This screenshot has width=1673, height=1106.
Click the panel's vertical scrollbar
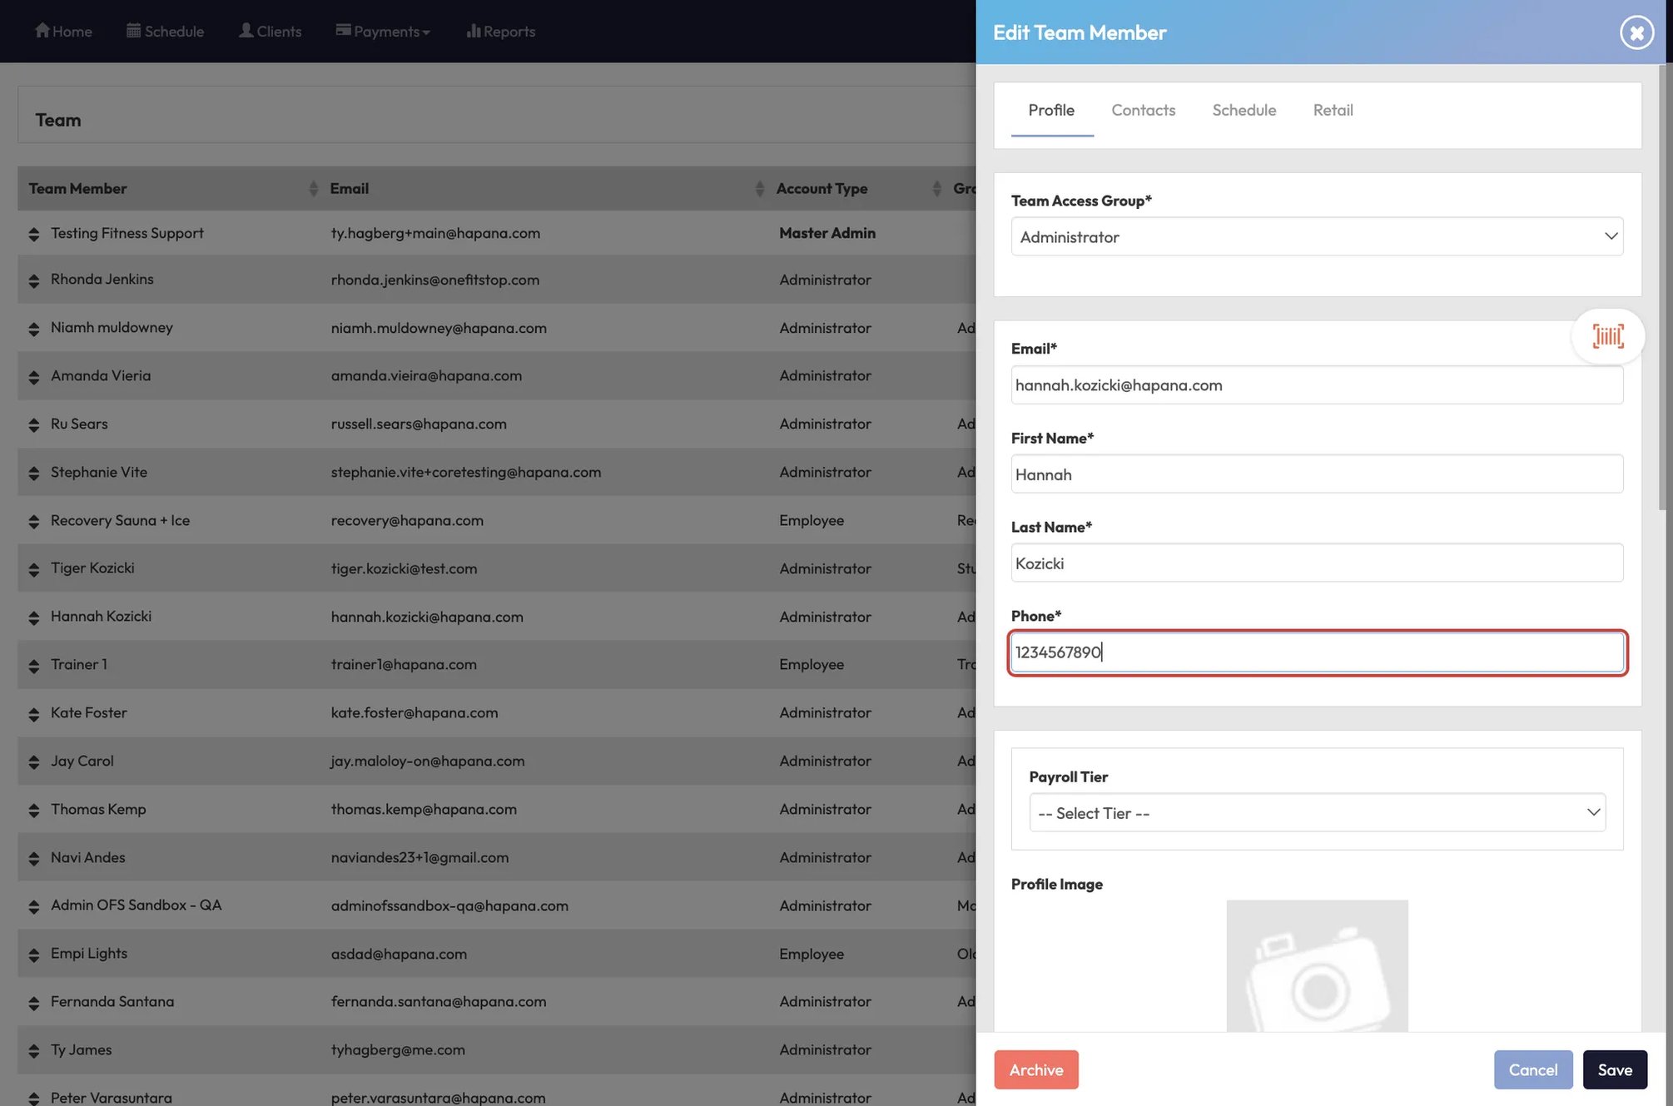click(1661, 287)
